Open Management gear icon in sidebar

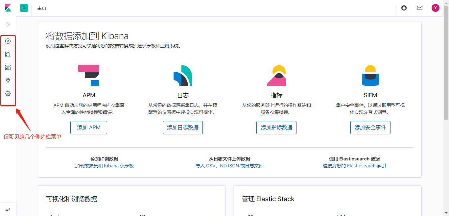pyautogui.click(x=8, y=94)
